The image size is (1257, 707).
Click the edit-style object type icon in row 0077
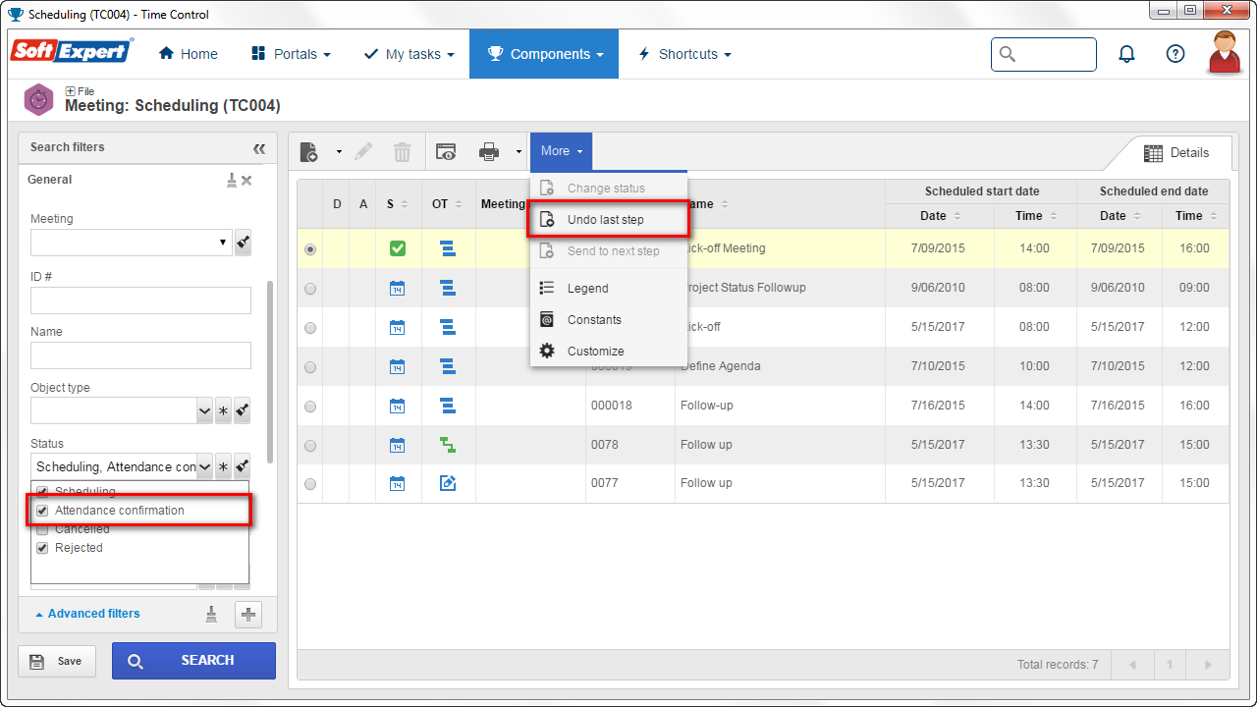pos(448,483)
